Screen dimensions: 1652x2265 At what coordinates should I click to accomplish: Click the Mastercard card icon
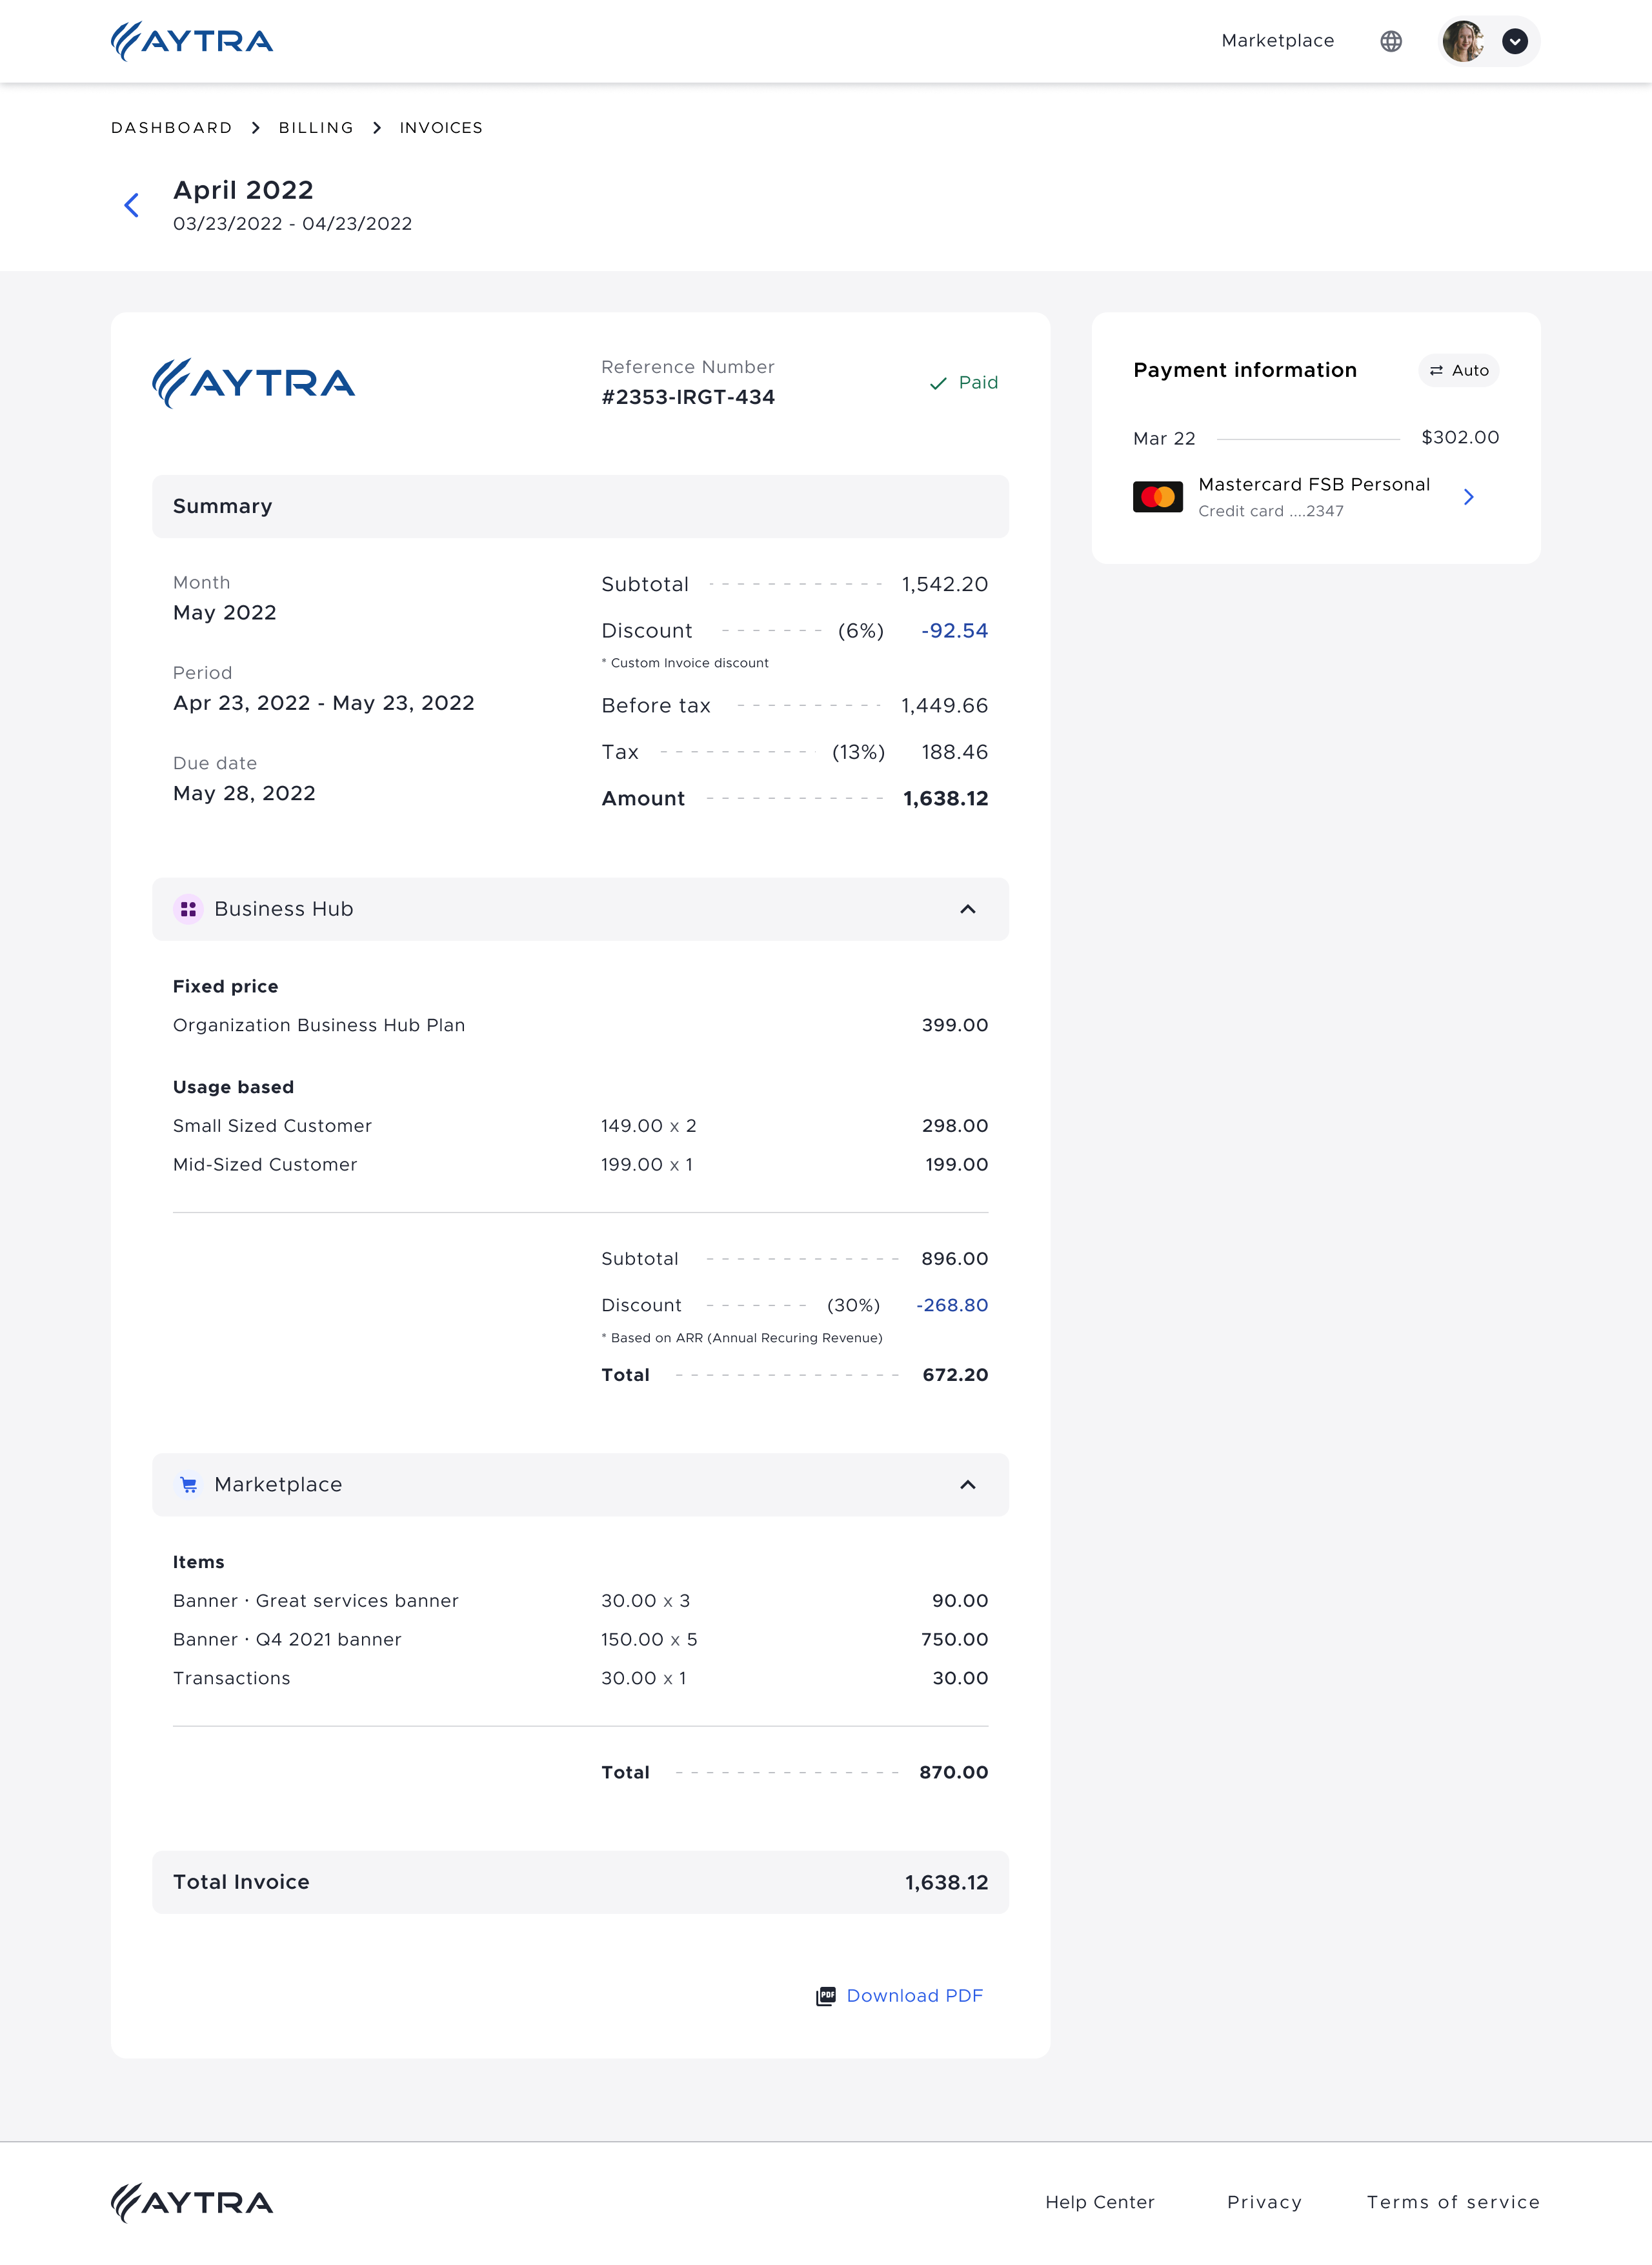pos(1157,497)
